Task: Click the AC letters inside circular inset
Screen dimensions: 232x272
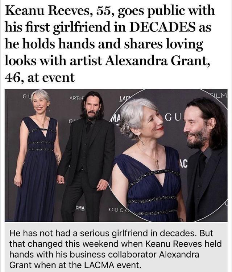Action: 183,164
